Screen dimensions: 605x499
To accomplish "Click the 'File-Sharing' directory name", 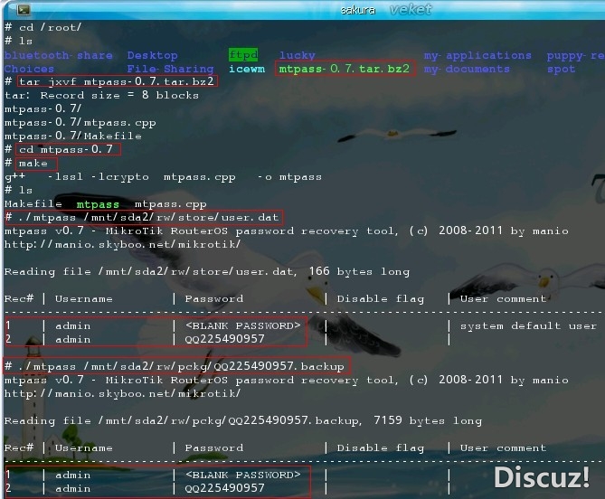I will point(171,69).
